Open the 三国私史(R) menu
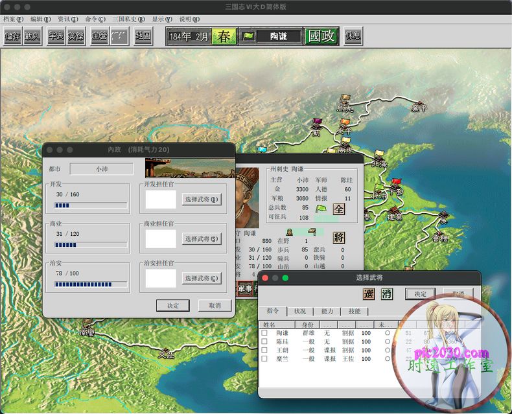Image resolution: width=512 pixels, height=414 pixels. point(129,19)
